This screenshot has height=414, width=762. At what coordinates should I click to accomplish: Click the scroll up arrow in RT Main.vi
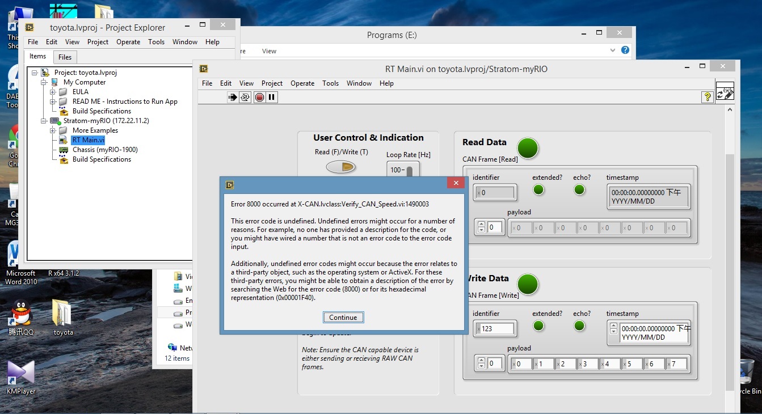tap(730, 110)
